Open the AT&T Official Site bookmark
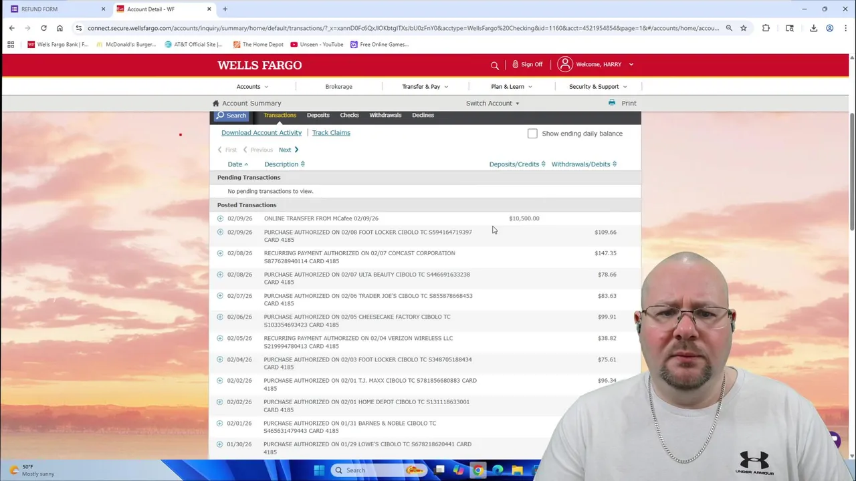Image resolution: width=856 pixels, height=481 pixels. [x=194, y=45]
